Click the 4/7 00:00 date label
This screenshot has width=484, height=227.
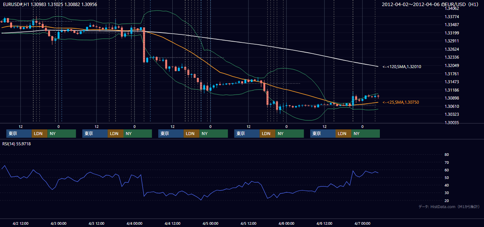362,223
